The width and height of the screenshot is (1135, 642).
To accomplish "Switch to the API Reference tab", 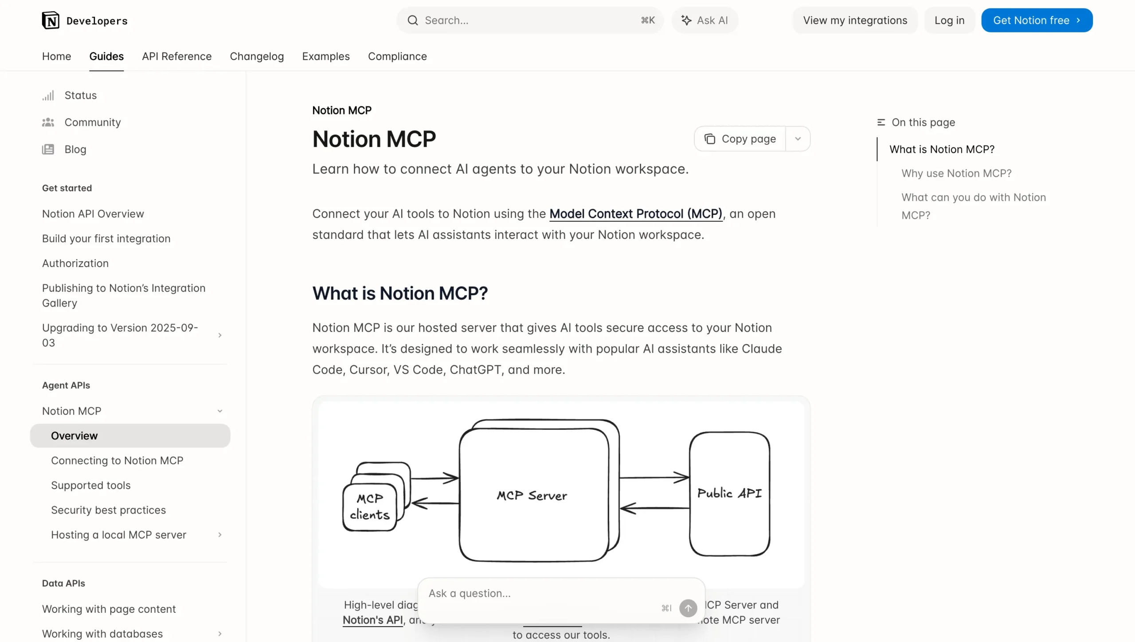I will pyautogui.click(x=176, y=56).
